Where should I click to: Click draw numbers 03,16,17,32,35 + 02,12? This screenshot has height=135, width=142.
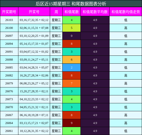(x=34, y=20)
